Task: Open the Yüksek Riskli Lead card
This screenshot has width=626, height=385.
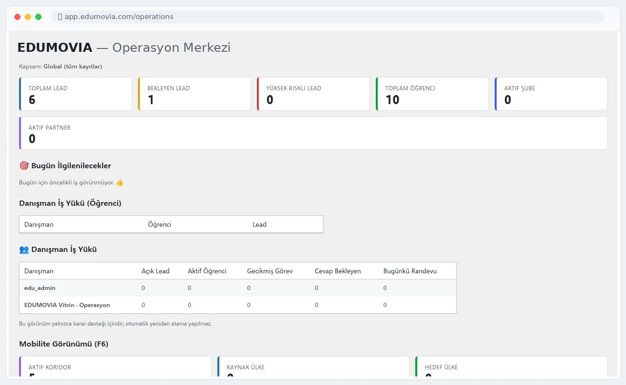Action: coord(313,94)
